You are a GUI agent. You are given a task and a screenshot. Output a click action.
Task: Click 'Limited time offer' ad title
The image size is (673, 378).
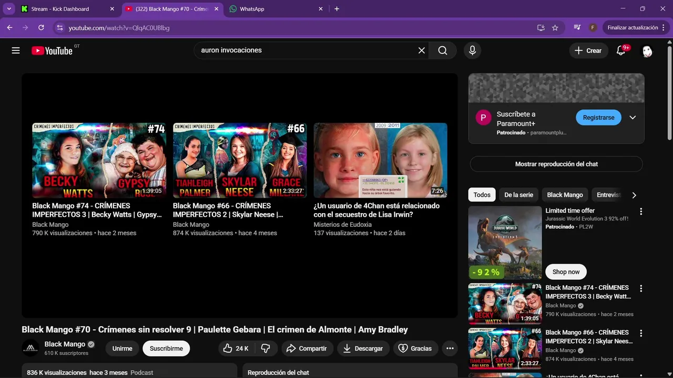(570, 211)
